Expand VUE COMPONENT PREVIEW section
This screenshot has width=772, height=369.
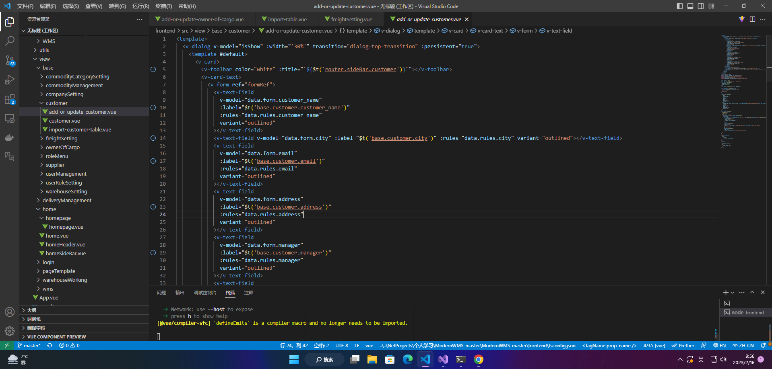[x=84, y=337]
